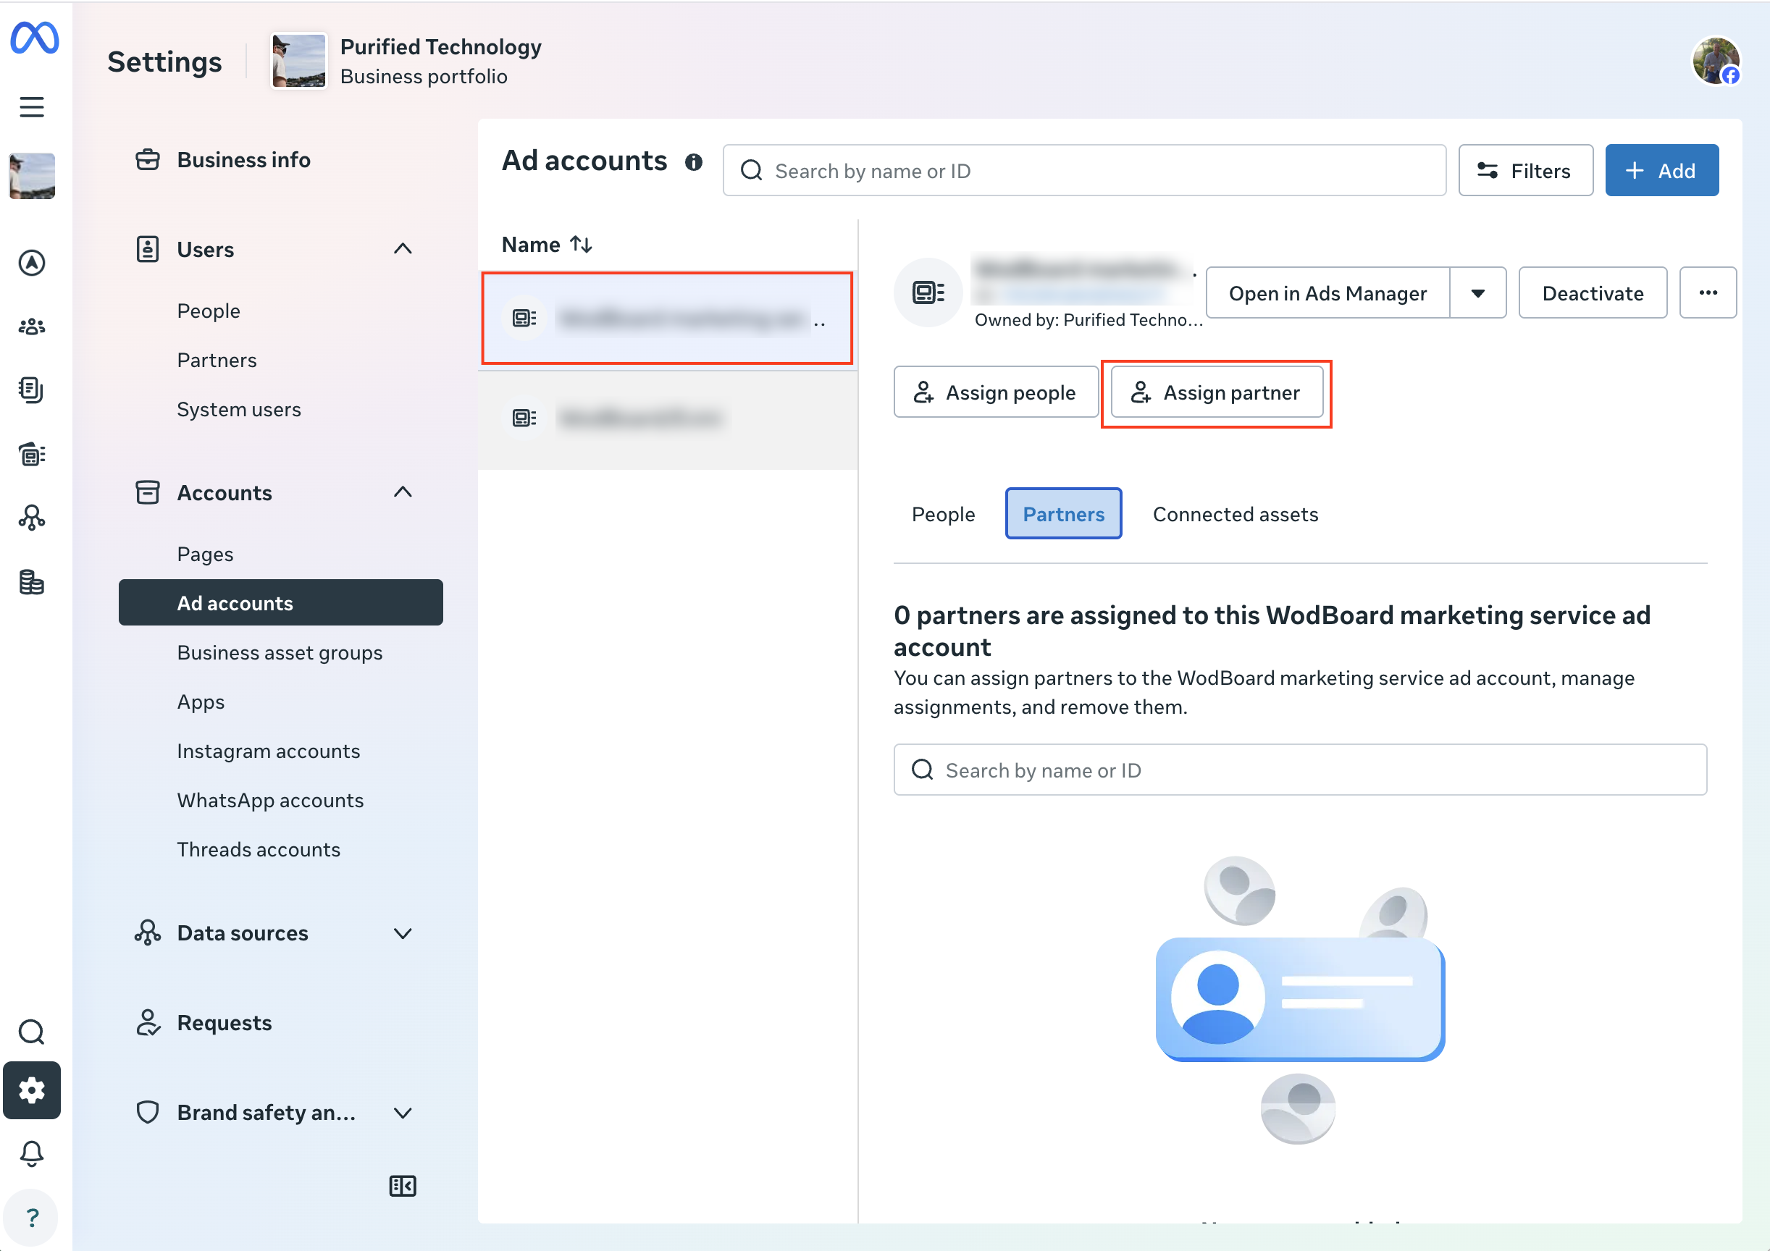Screen dimensions: 1770x1251
Task: Open the help question mark
Action: click(32, 1218)
